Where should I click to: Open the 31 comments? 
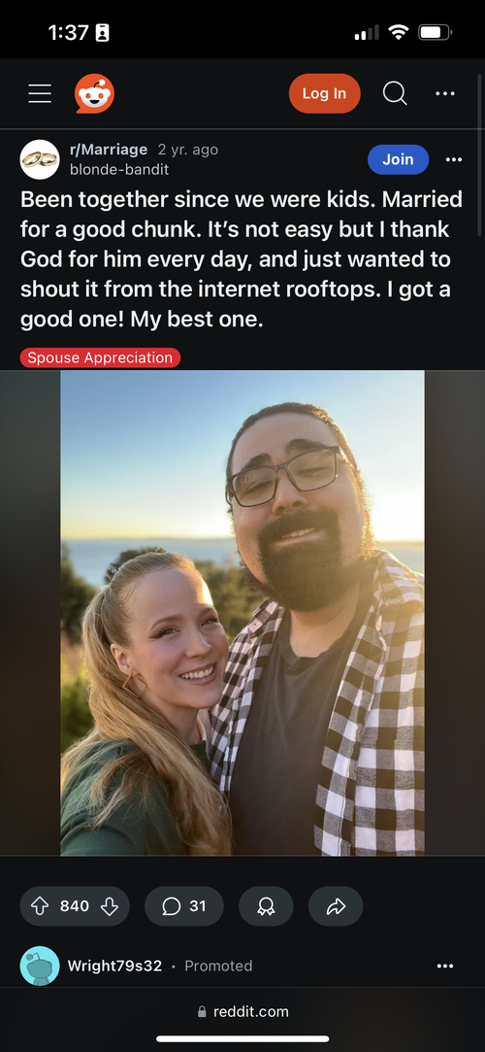tap(184, 906)
